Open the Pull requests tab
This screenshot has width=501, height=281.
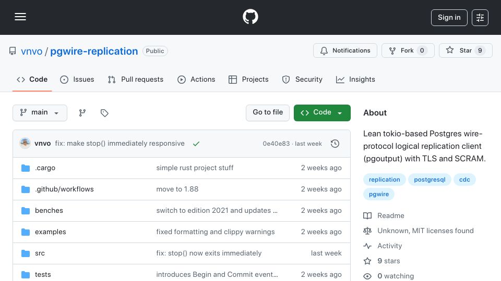pos(136,79)
